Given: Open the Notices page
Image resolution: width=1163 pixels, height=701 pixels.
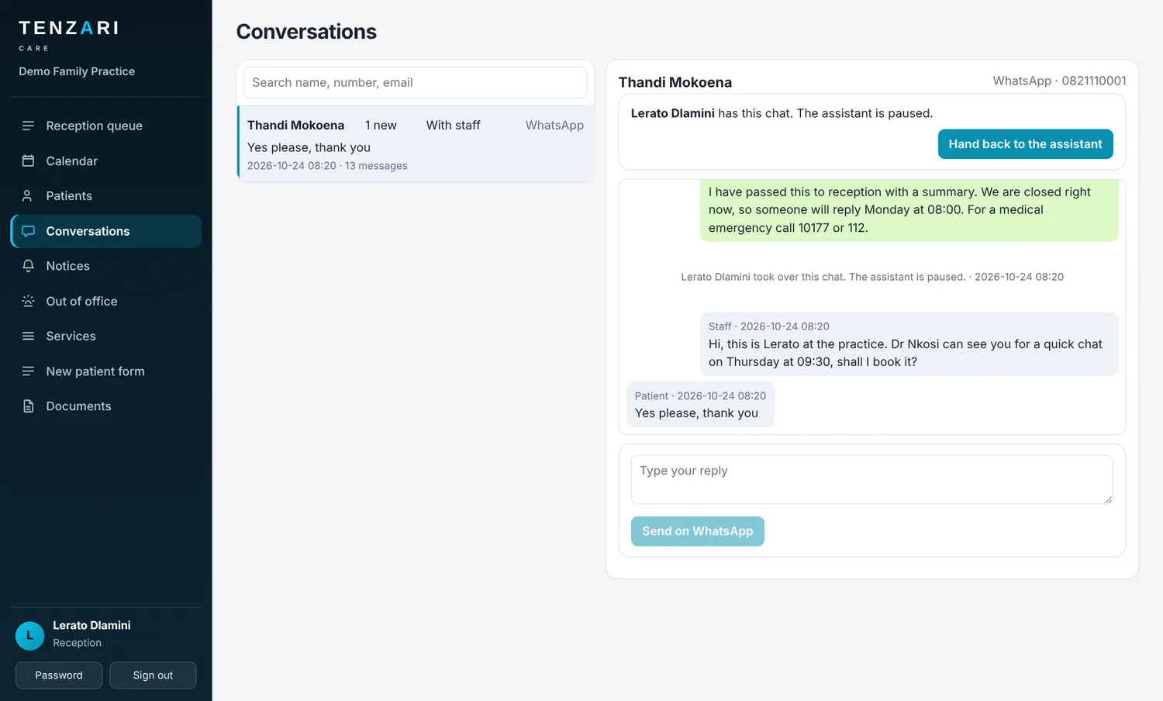Looking at the screenshot, I should pos(106,266).
